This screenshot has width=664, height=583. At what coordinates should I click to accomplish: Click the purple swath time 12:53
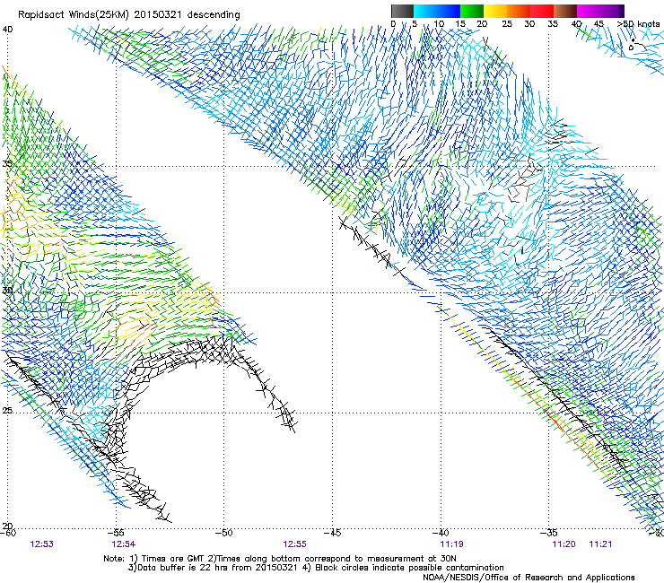click(x=42, y=544)
